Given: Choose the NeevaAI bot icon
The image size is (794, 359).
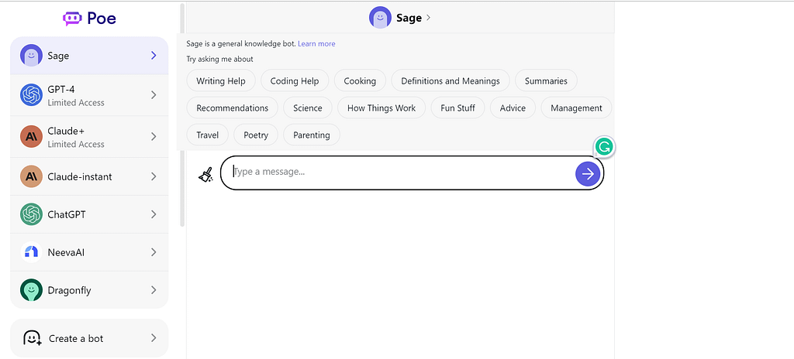Looking at the screenshot, I should [x=31, y=251].
